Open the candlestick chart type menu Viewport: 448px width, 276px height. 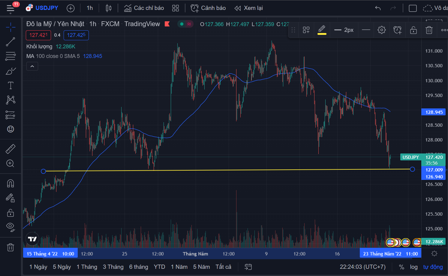pyautogui.click(x=109, y=8)
